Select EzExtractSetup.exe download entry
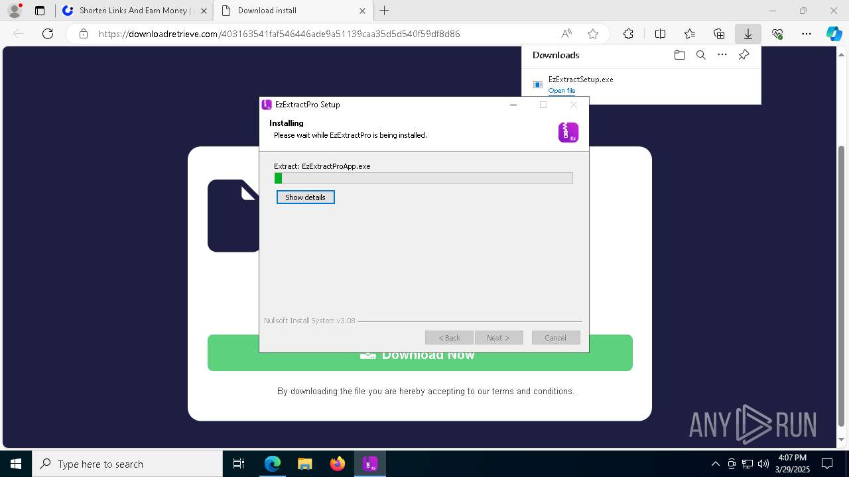The width and height of the screenshot is (849, 477). pos(641,84)
